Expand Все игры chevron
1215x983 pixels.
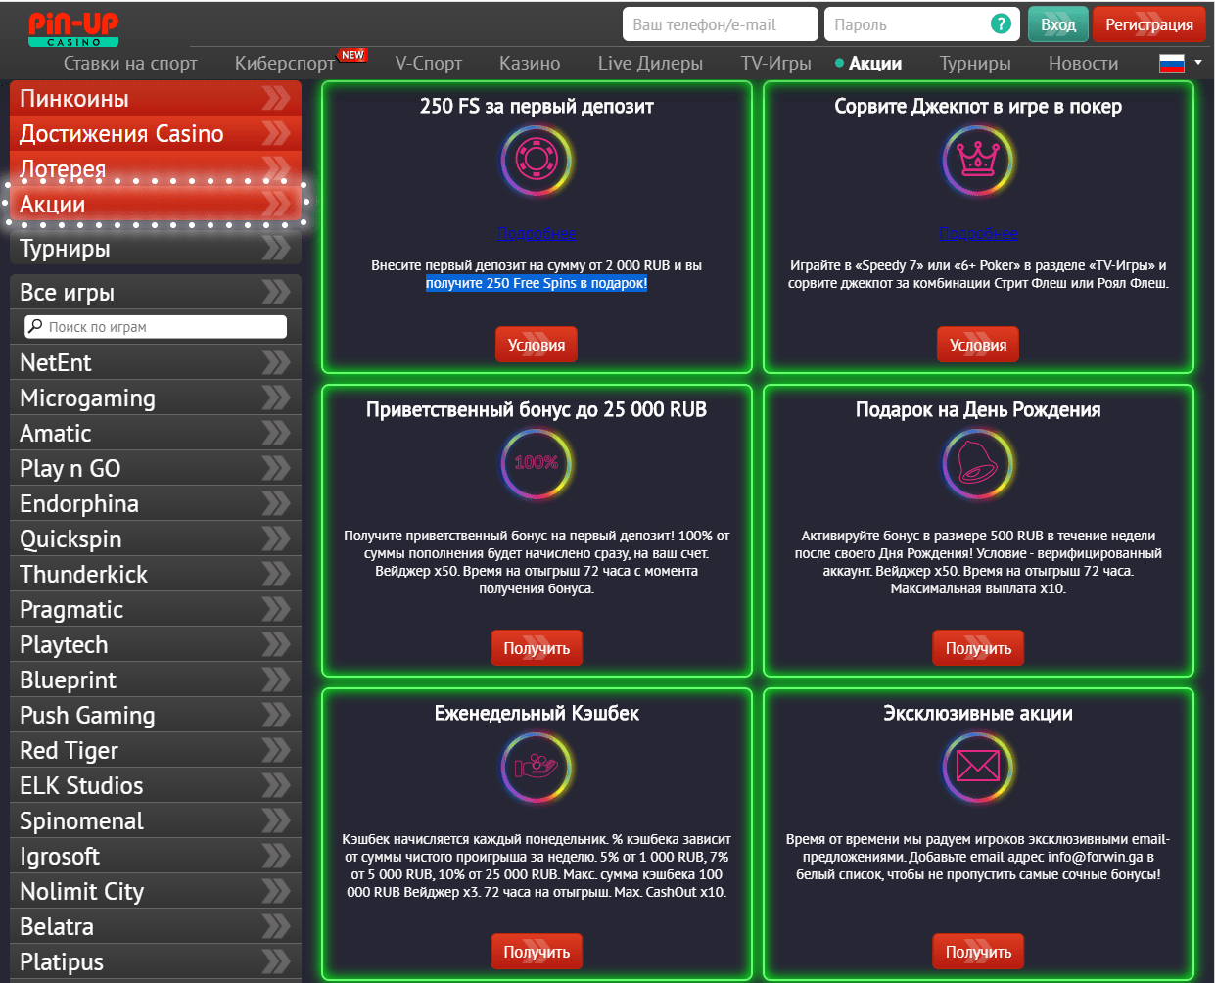[276, 292]
